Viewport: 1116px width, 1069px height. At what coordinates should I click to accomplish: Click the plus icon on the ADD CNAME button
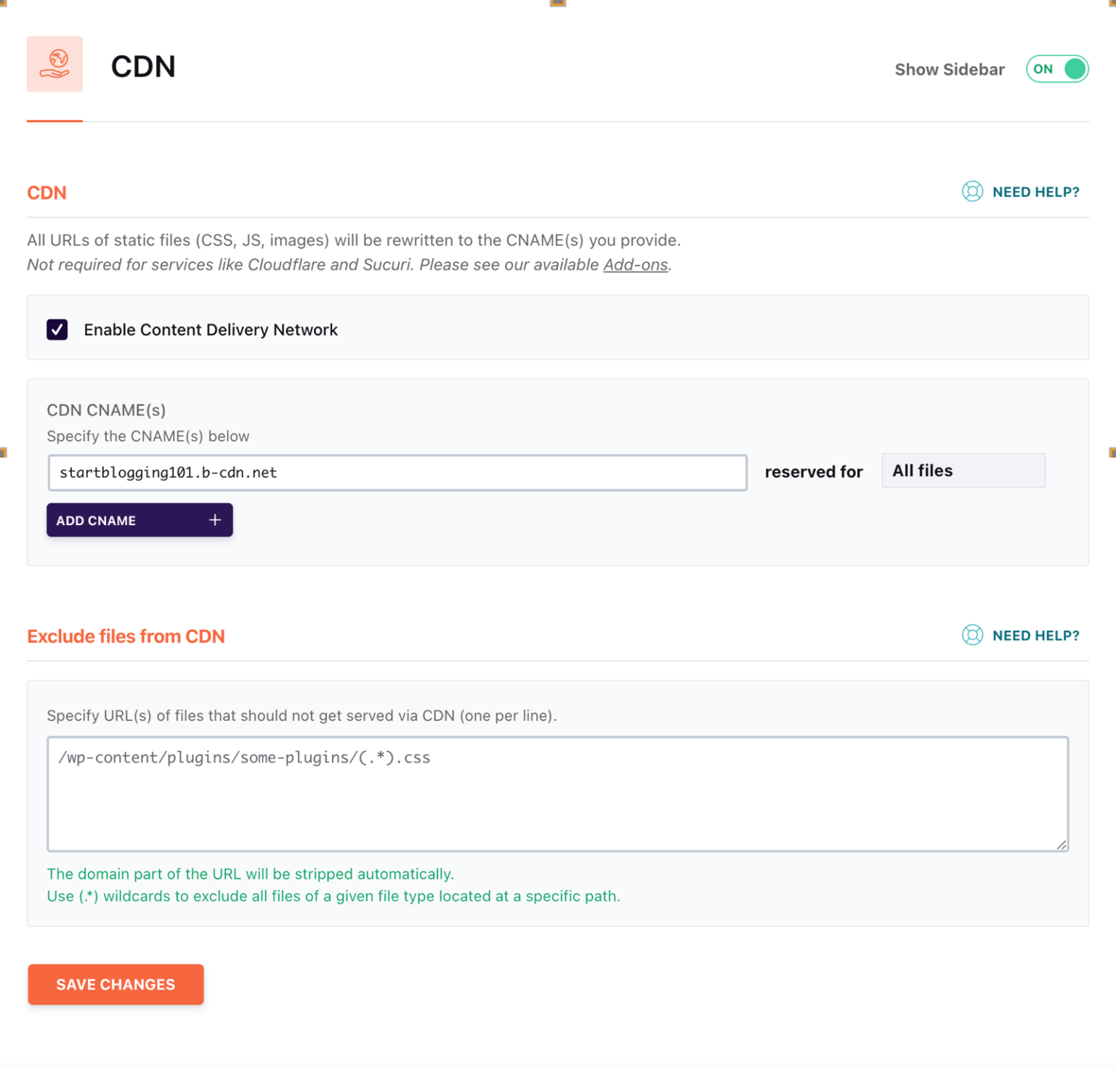pyautogui.click(x=215, y=520)
